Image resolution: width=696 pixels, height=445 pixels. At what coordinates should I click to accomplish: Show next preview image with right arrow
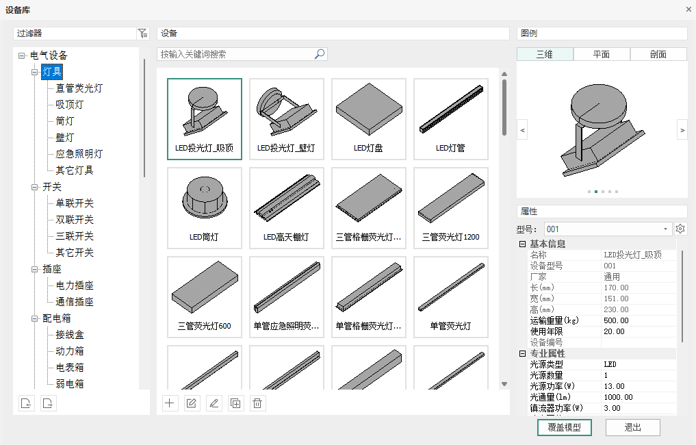pyautogui.click(x=682, y=129)
